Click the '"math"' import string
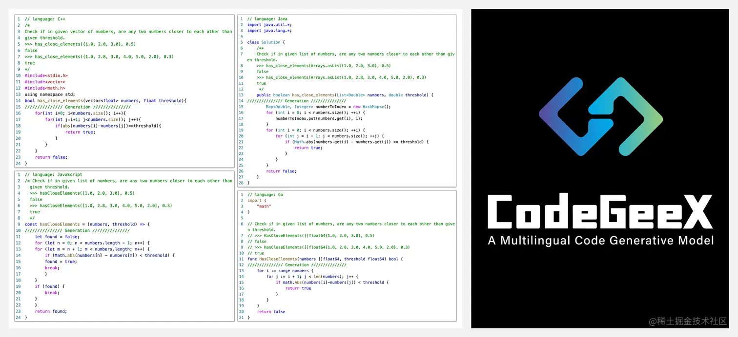The image size is (738, 337). tap(264, 206)
